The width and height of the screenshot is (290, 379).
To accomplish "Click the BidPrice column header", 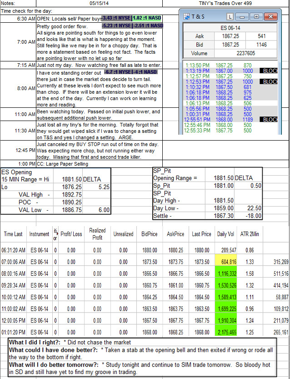I will 150,234.
